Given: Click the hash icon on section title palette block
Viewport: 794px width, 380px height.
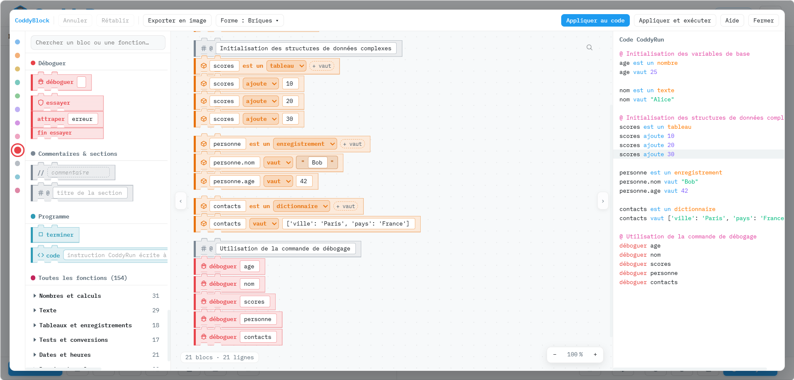Looking at the screenshot, I should tap(41, 193).
